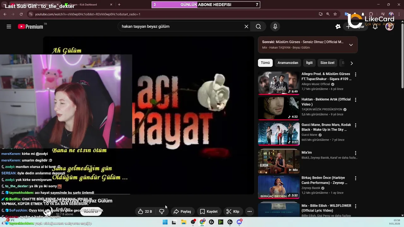Open options for the Sigara #109 video

(355, 75)
